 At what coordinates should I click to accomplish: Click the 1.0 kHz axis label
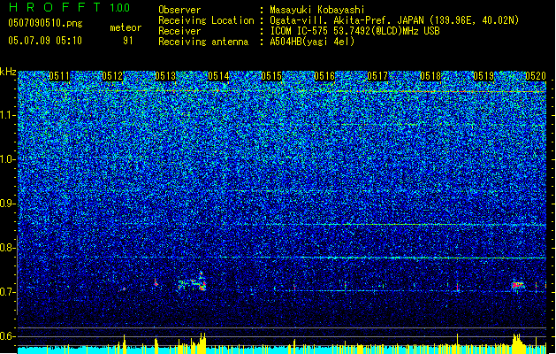[8, 159]
